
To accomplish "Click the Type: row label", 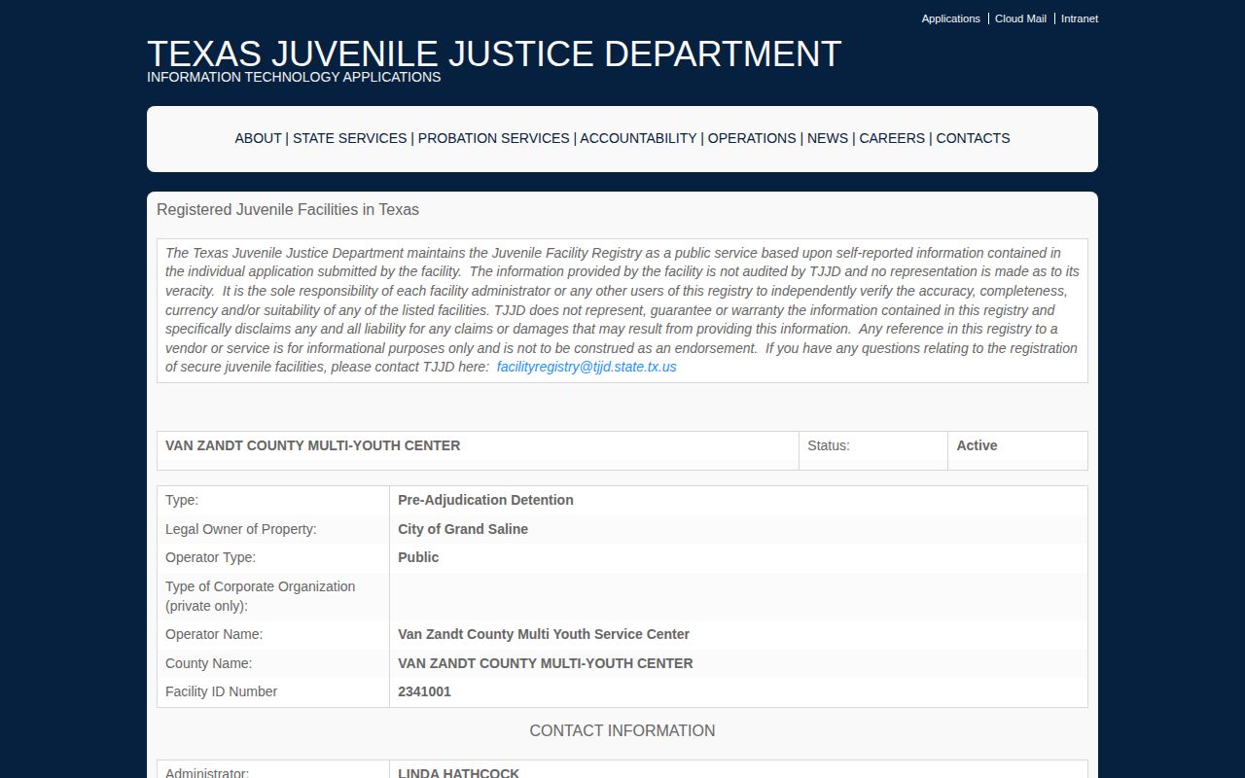I will click(182, 500).
